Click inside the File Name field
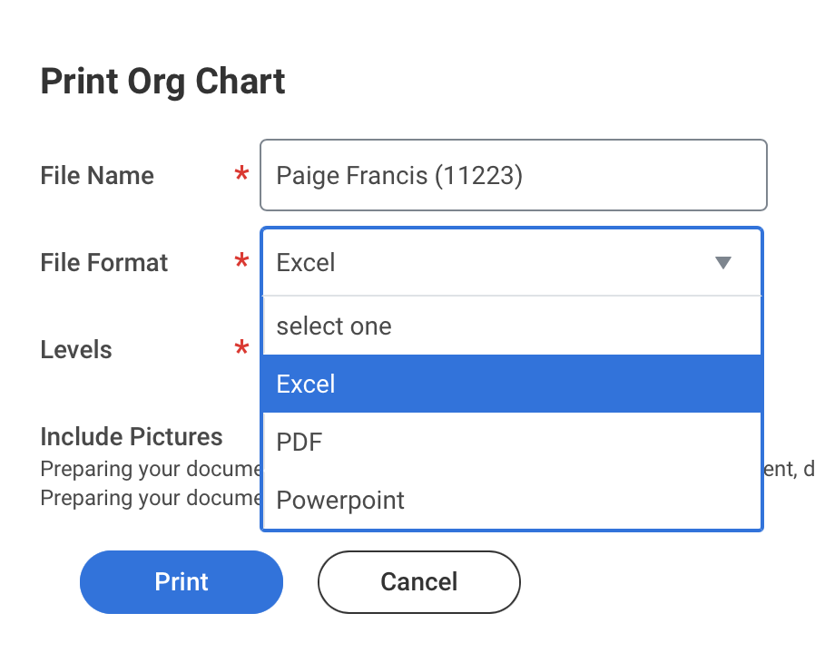Screen dimensions: 815x662 point(513,175)
